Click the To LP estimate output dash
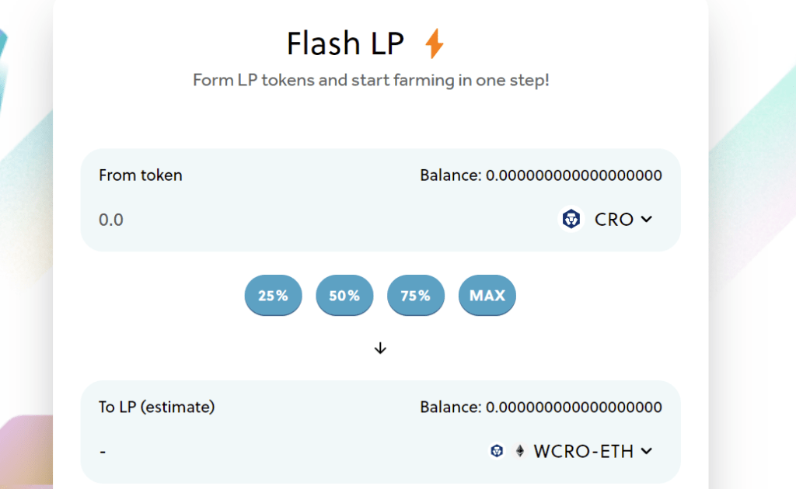The width and height of the screenshot is (796, 489). tap(103, 451)
